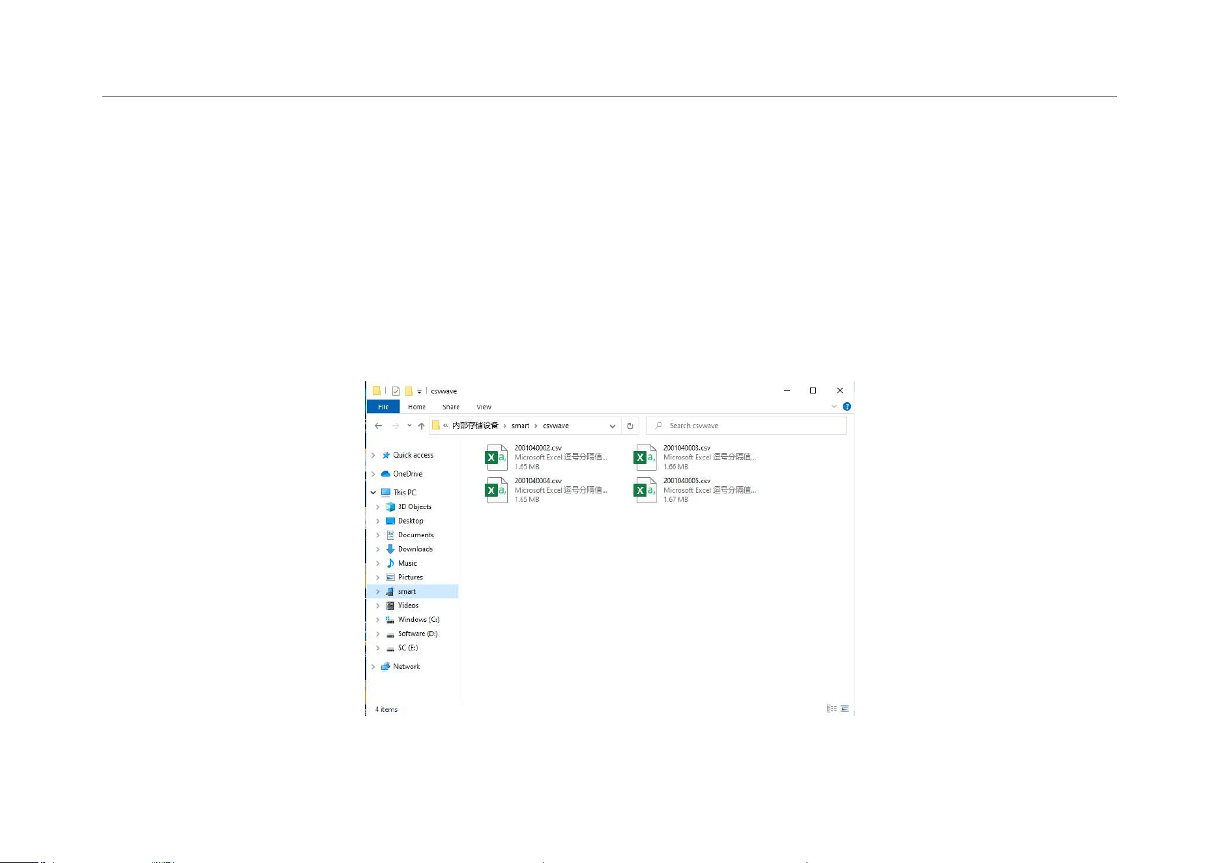Click the Search csvwave box
Image resolution: width=1220 pixels, height=863 pixels.
(x=746, y=426)
